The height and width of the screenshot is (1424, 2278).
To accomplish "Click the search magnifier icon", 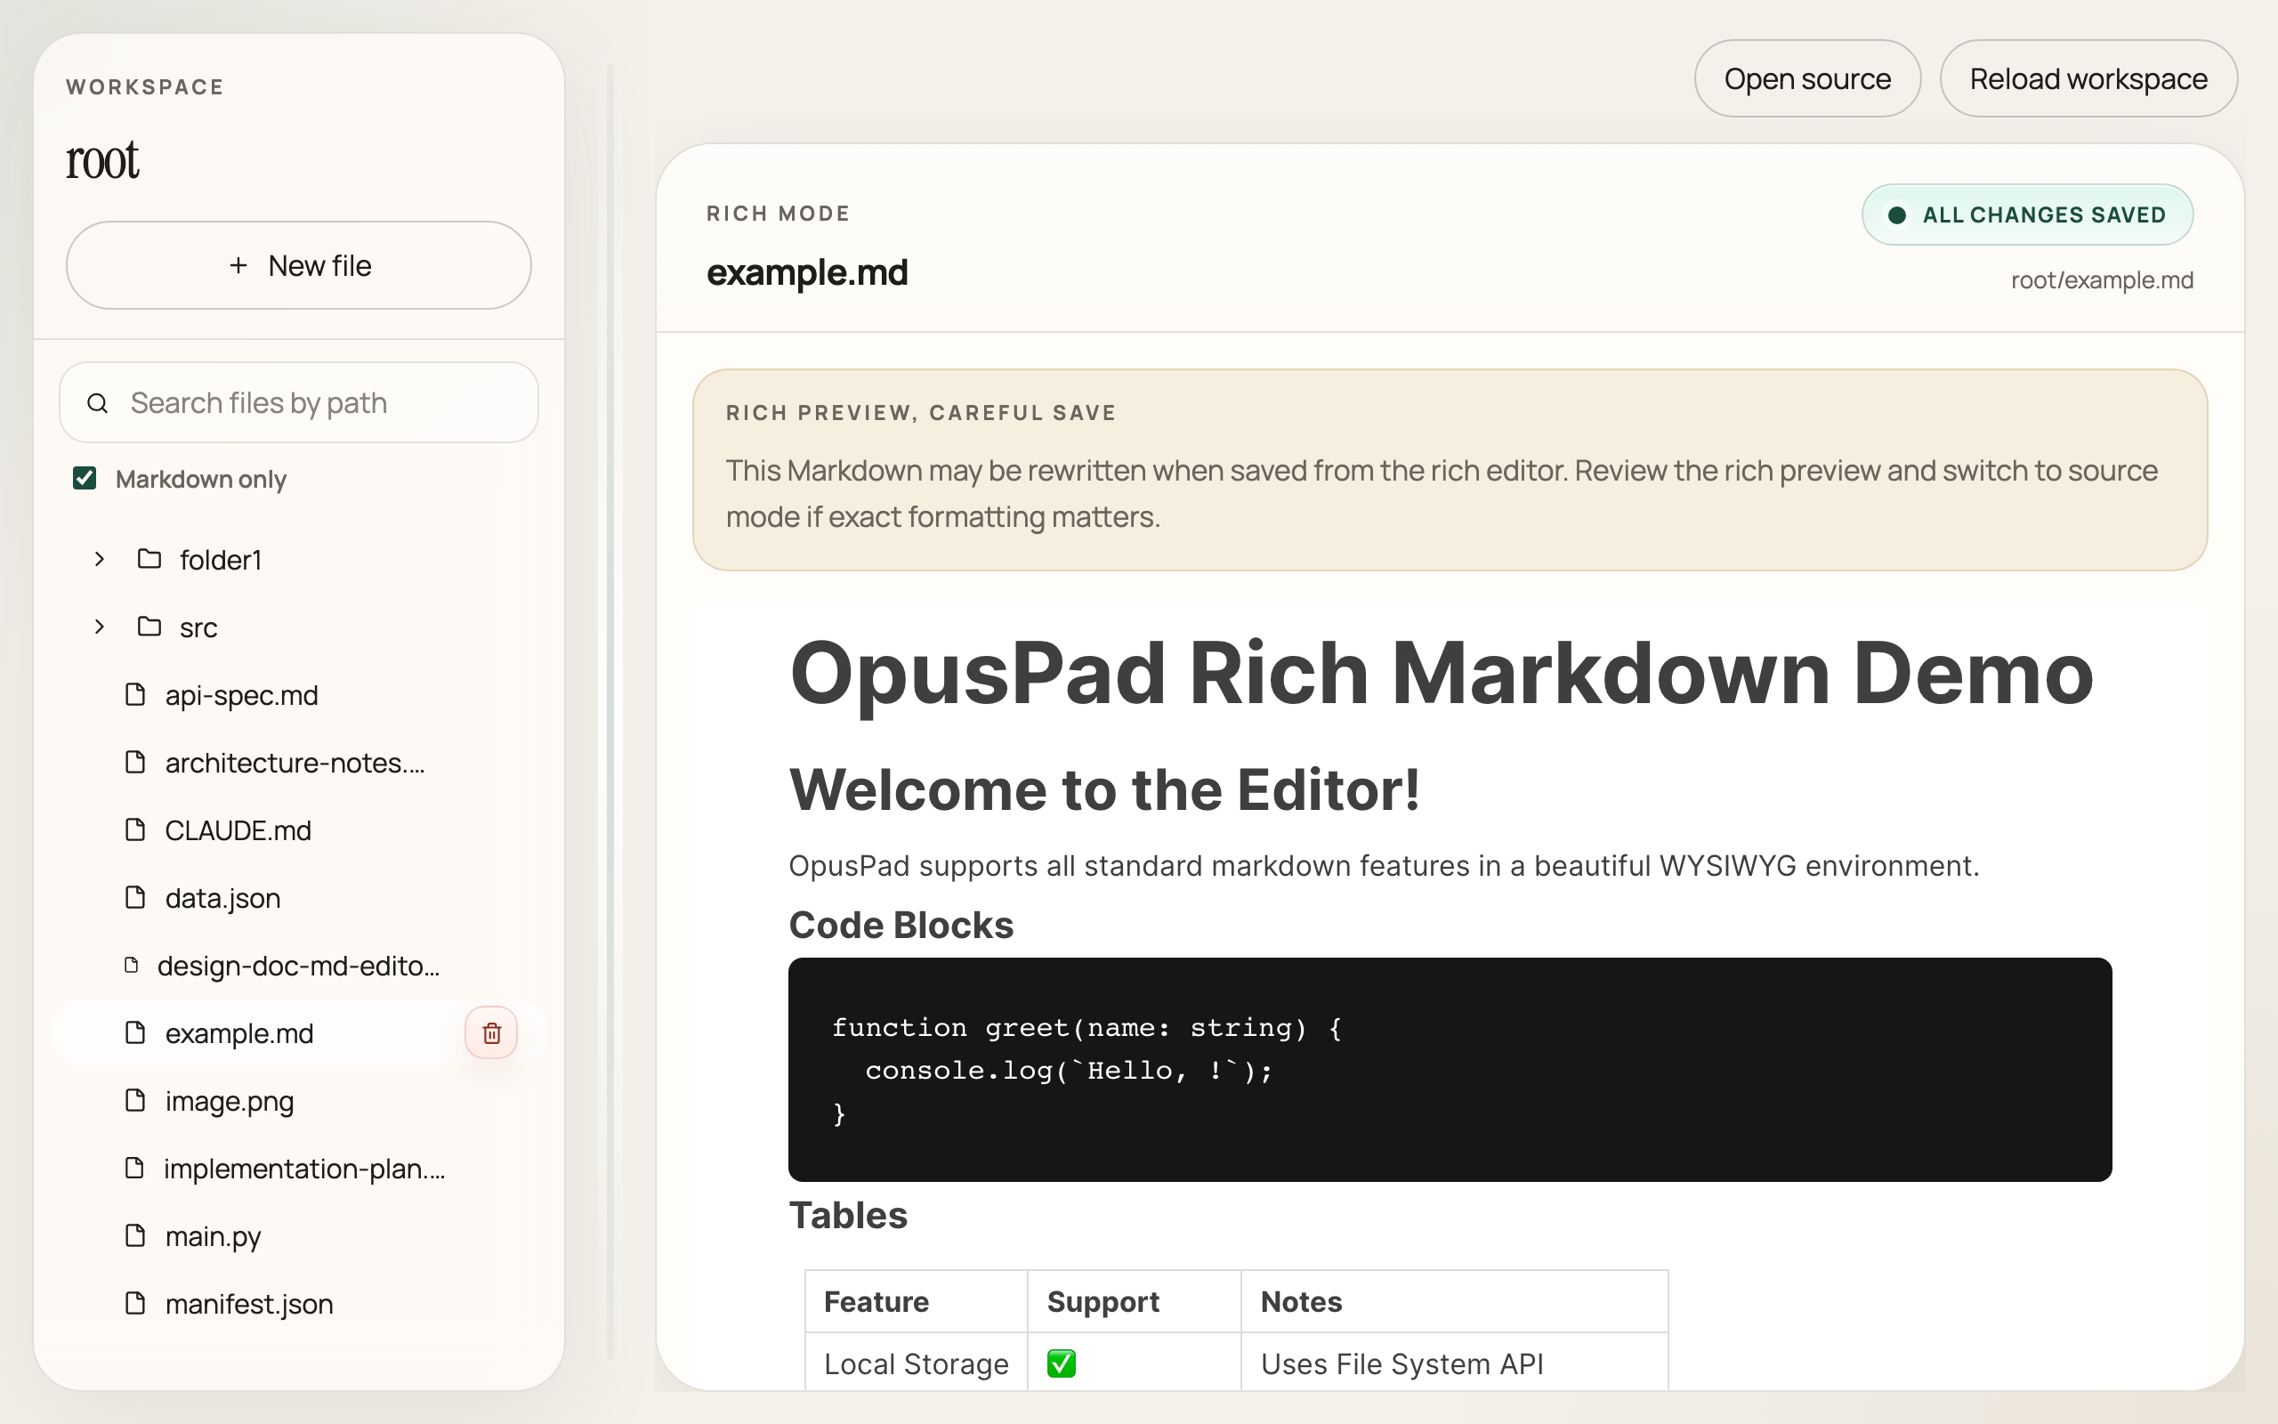I will (x=98, y=402).
